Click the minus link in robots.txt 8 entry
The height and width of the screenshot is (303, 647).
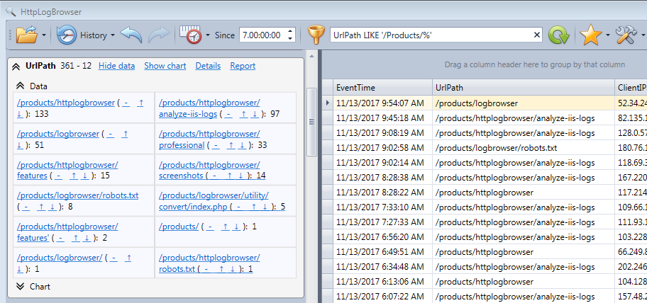point(26,207)
